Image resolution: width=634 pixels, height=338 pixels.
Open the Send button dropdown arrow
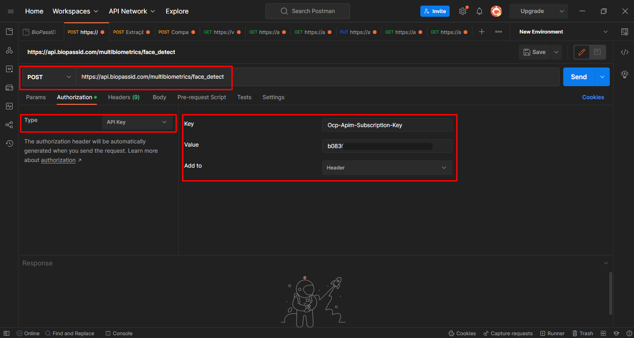pyautogui.click(x=602, y=77)
